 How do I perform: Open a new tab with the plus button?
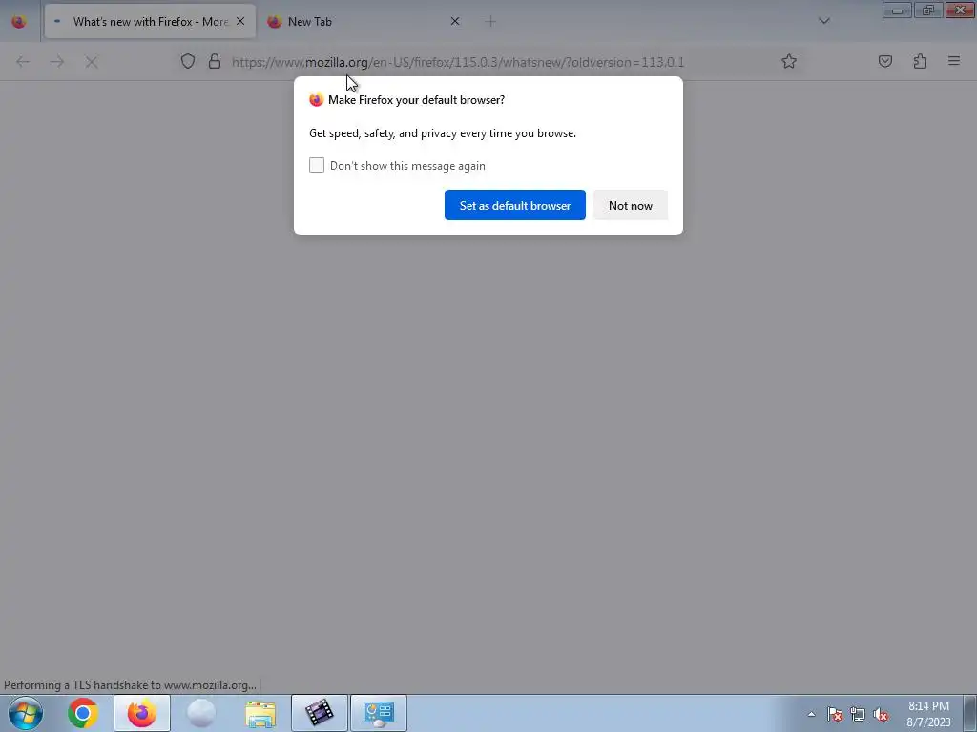[490, 22]
